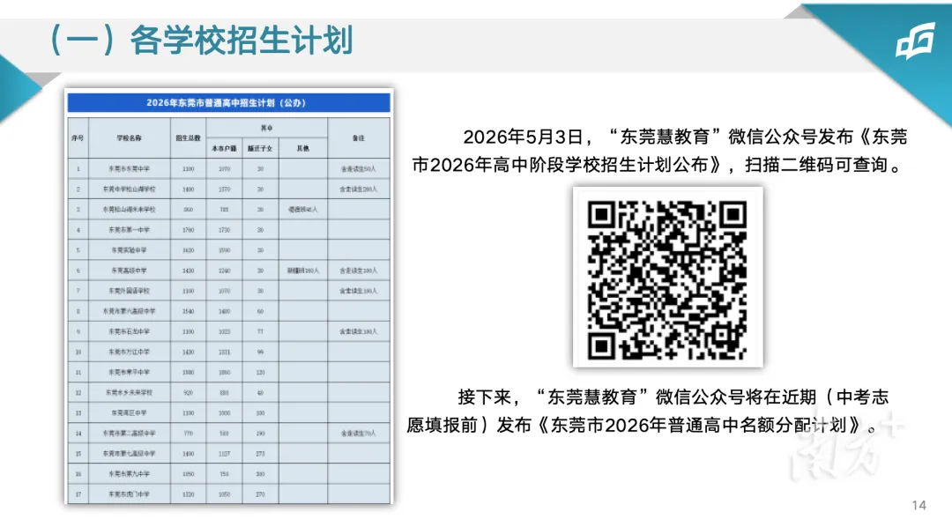This screenshot has height=527, width=952.
Task: Select row 10 school 东莞市万江中学
Action: [x=130, y=353]
